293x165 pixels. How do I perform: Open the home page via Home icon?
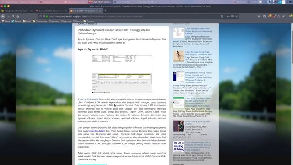pyautogui.click(x=18, y=16)
